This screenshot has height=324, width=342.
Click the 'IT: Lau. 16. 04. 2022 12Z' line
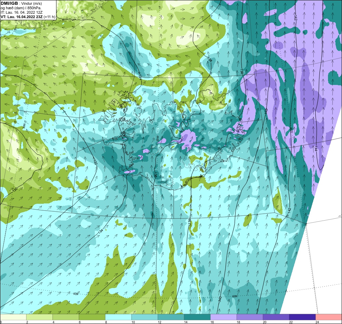[x=22, y=12]
